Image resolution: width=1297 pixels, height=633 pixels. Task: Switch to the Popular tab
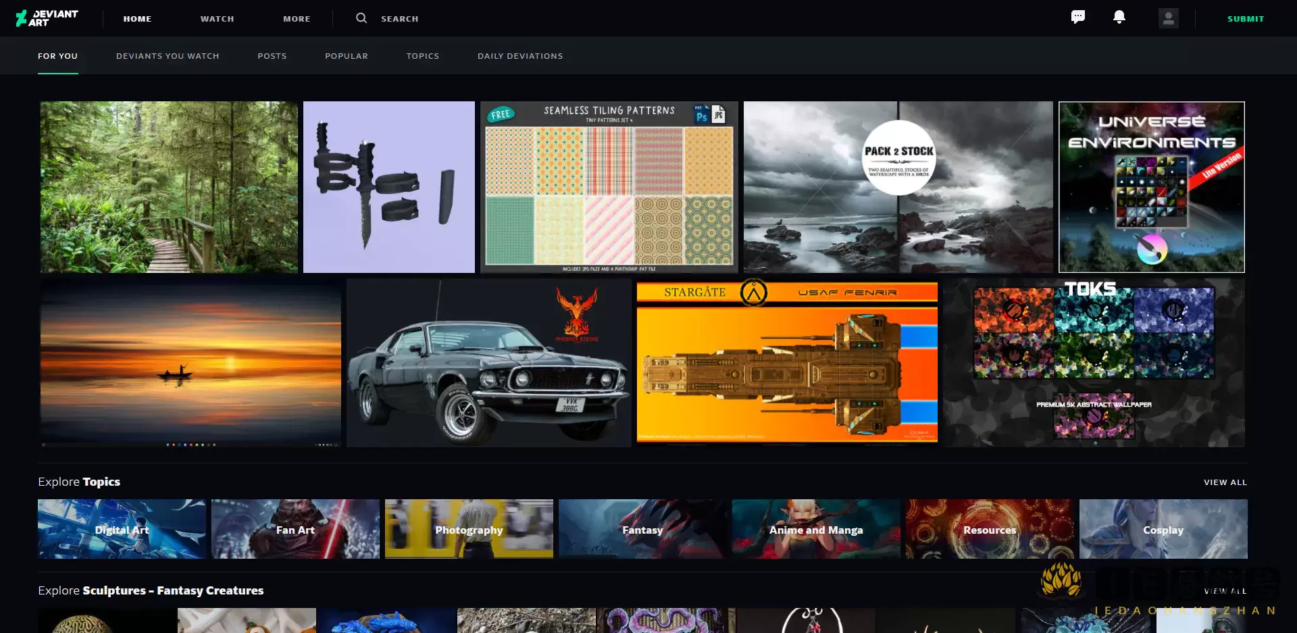(x=347, y=56)
